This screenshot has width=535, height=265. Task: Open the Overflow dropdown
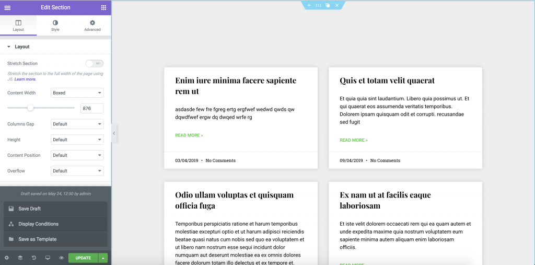77,171
